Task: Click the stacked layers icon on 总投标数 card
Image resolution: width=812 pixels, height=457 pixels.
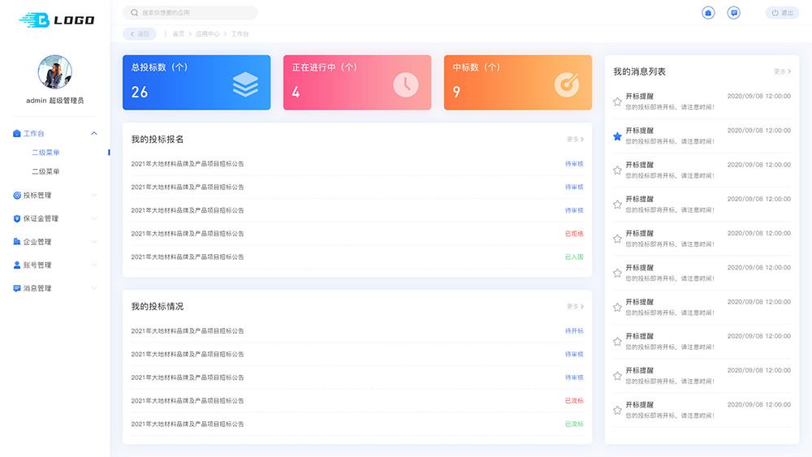Action: click(245, 84)
